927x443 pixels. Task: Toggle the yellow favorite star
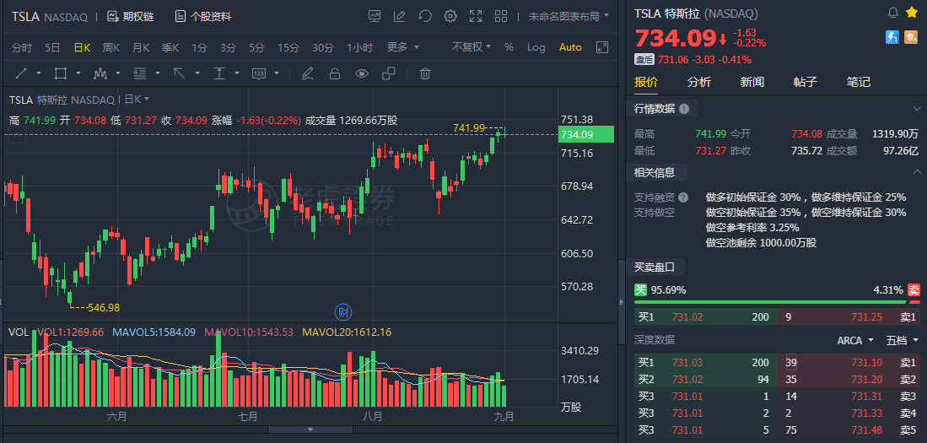click(x=911, y=13)
